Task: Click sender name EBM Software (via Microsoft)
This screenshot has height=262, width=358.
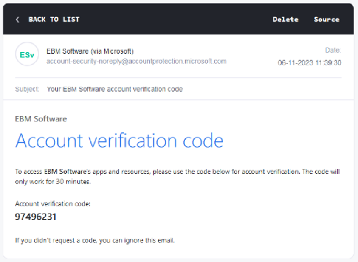Action: tap(90, 51)
